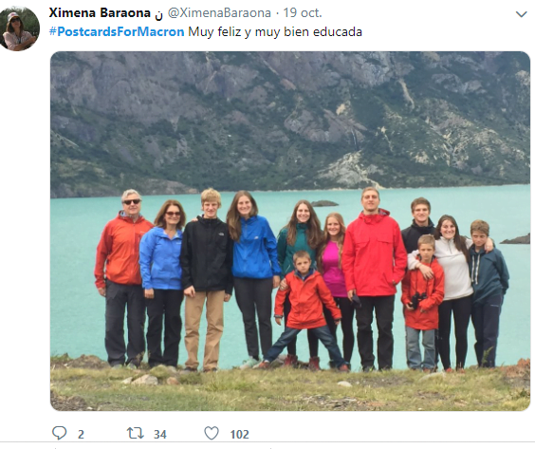
Task: Click the Arabic letter beside the display name
Action: (159, 14)
